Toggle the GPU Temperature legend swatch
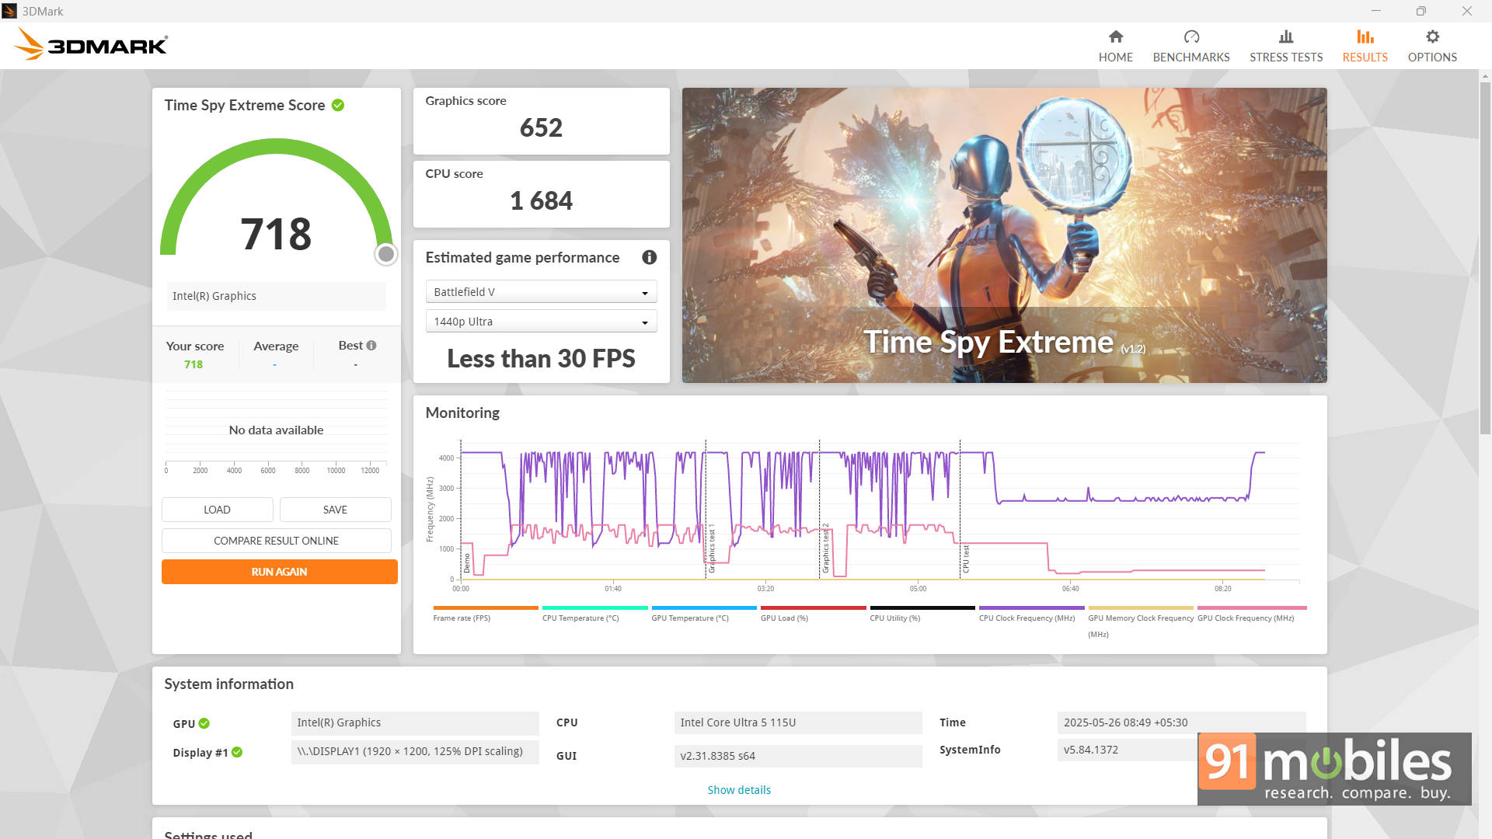 pyautogui.click(x=703, y=607)
